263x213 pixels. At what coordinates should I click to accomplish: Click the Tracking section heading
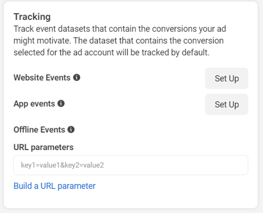point(32,17)
